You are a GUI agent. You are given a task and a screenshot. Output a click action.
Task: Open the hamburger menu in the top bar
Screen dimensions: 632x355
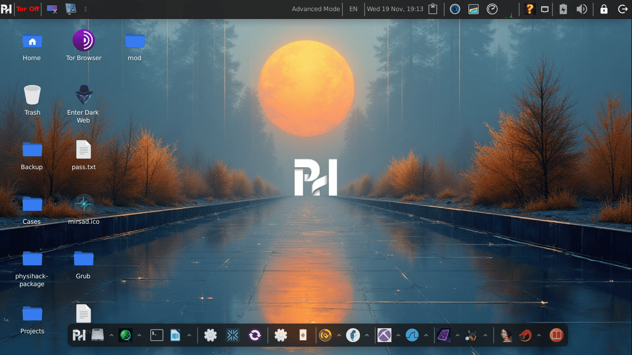tap(85, 8)
